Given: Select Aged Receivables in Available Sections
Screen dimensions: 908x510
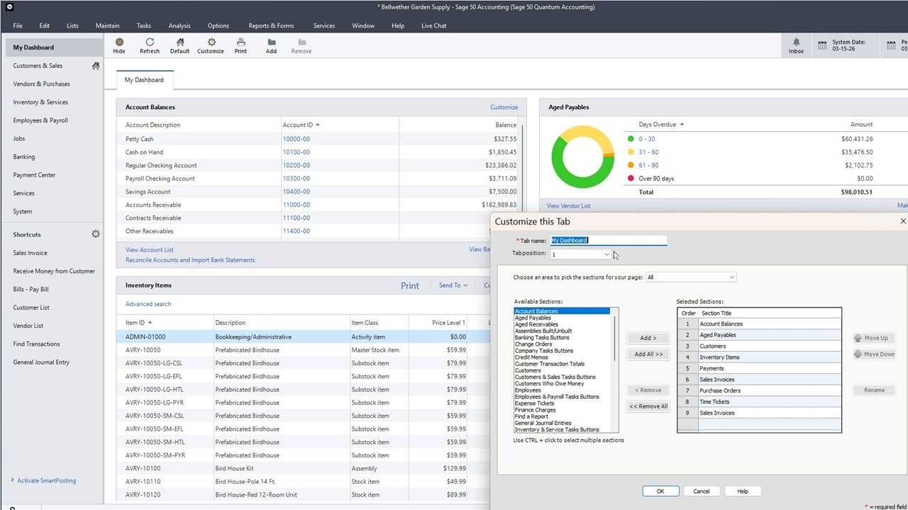Looking at the screenshot, I should tap(536, 324).
